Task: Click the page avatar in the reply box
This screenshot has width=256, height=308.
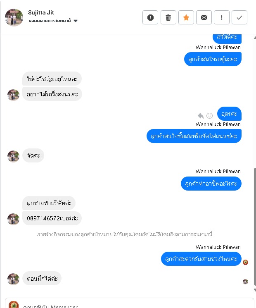Action: click(14, 305)
